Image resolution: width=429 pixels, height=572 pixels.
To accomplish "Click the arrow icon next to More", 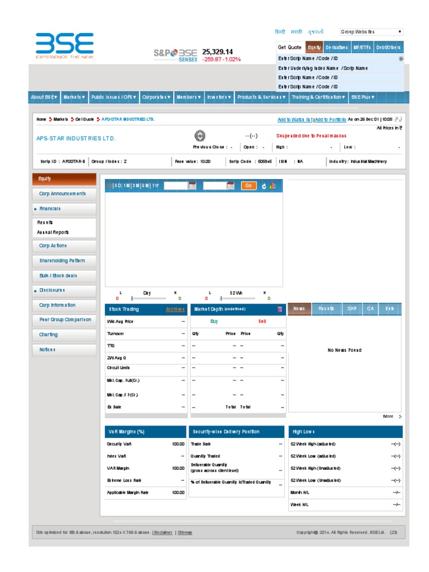I will click(x=400, y=417).
